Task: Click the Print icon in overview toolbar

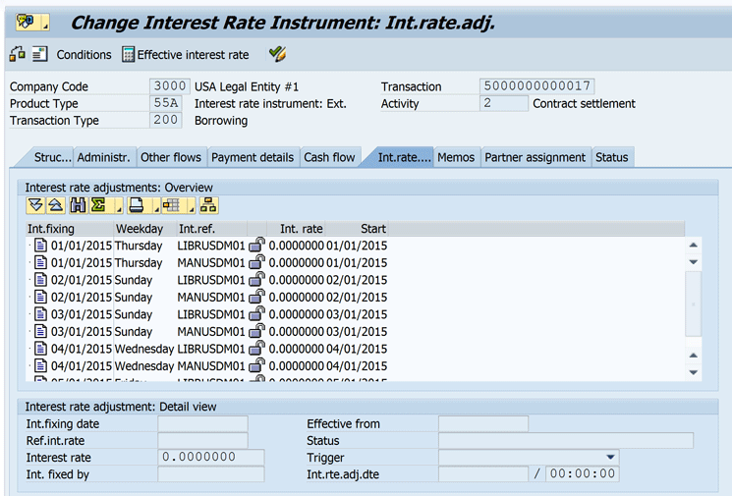Action: [137, 205]
